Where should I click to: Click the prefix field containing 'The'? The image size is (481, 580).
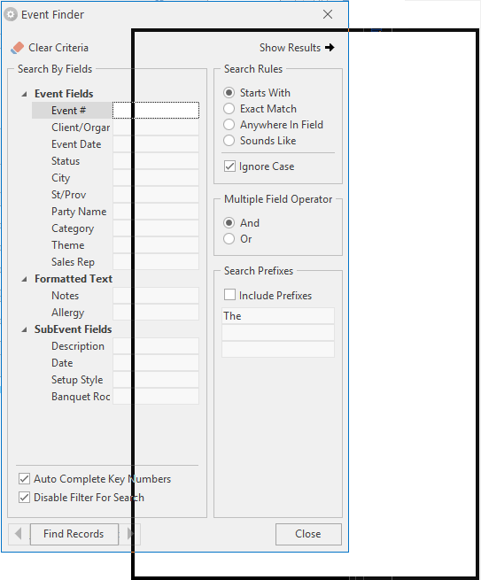click(278, 316)
